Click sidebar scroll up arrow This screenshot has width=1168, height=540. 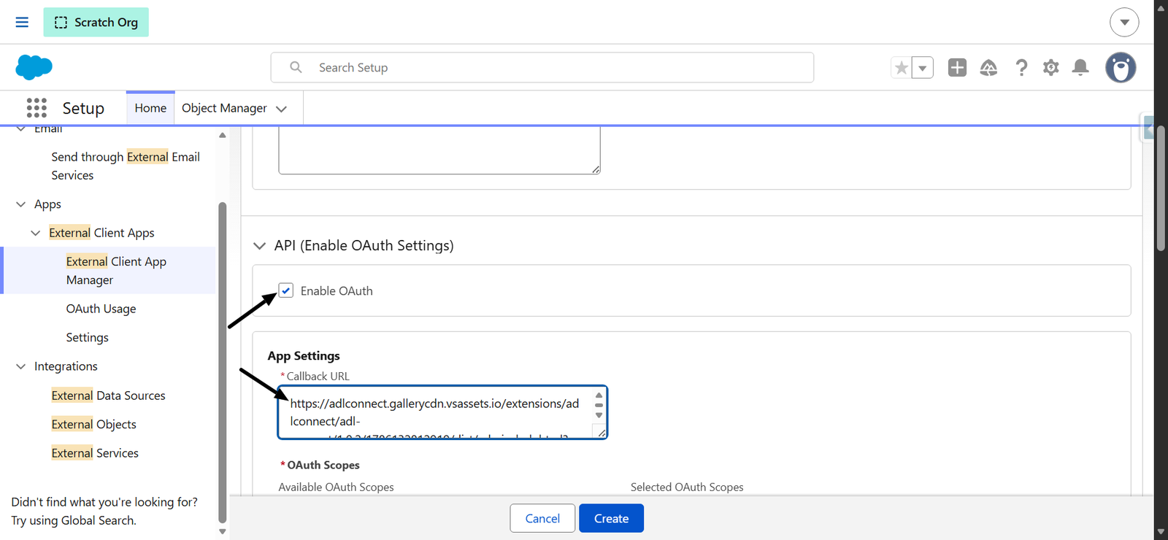223,135
